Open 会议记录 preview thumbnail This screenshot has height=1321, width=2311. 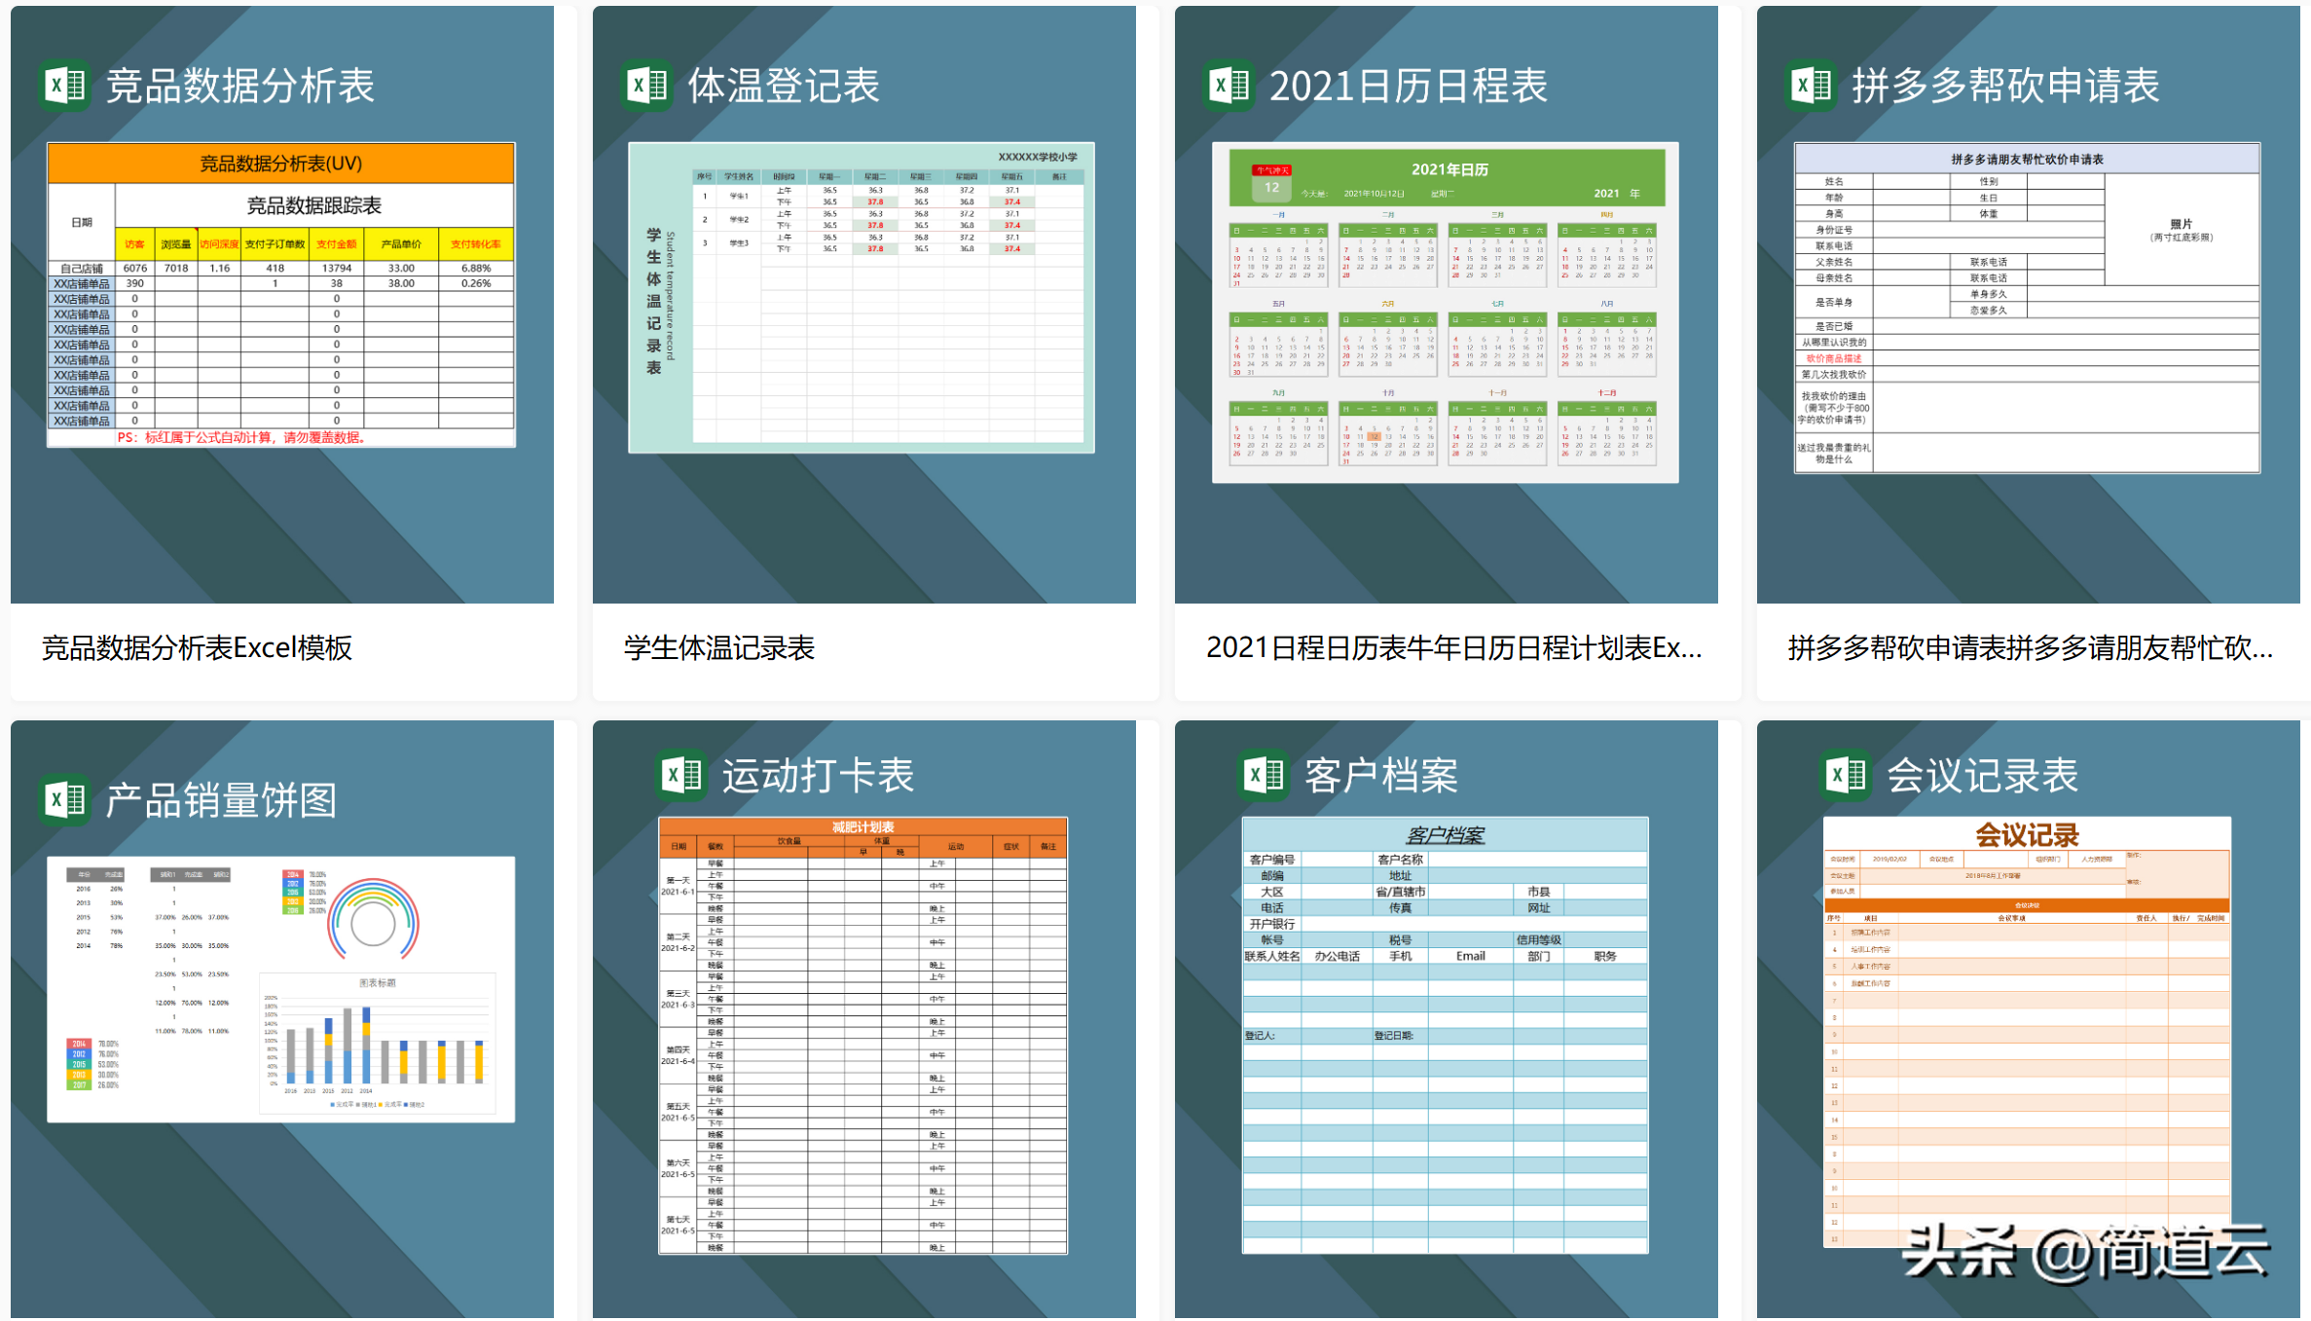pos(2027,1032)
